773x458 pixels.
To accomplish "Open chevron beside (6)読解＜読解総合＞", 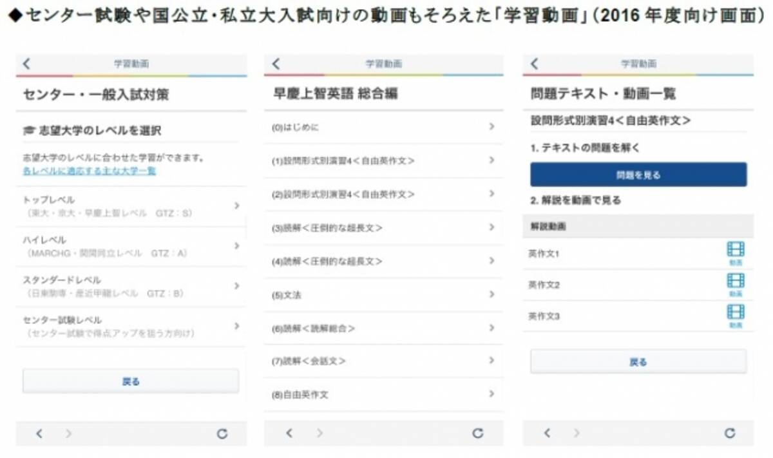I will tap(491, 328).
